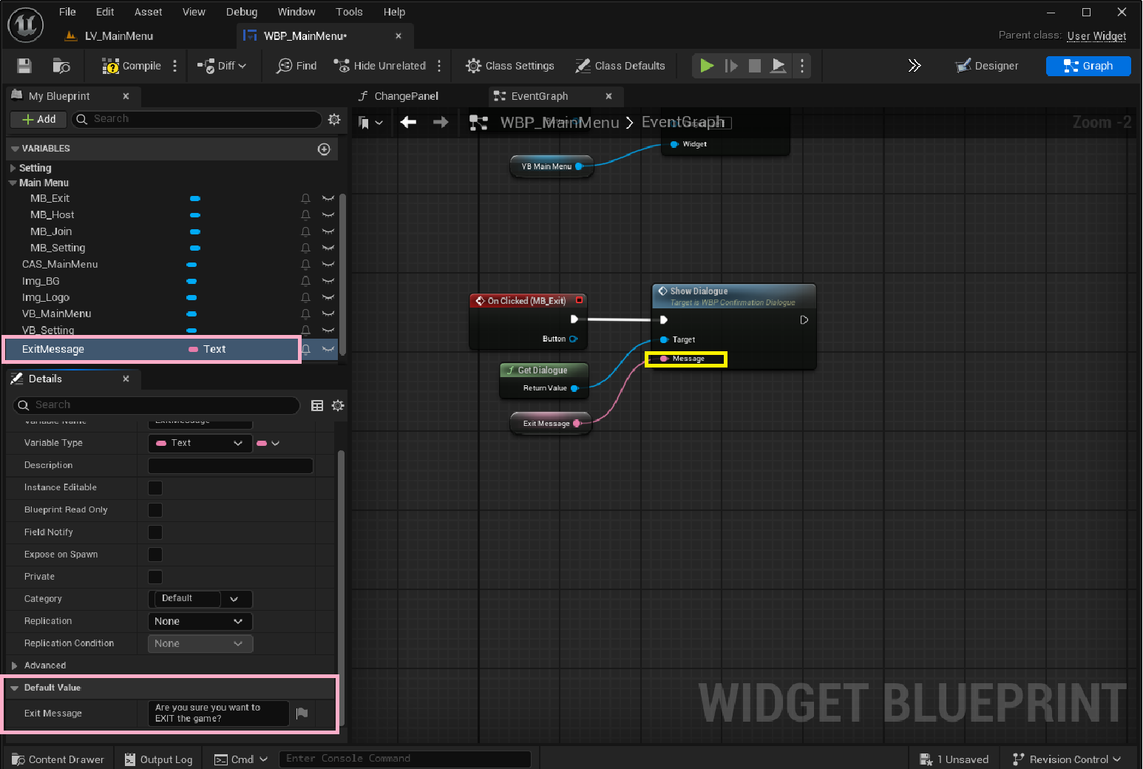Screen dimensions: 1143x769
Task: Open Details property matrix grid icon
Action: [x=317, y=405]
